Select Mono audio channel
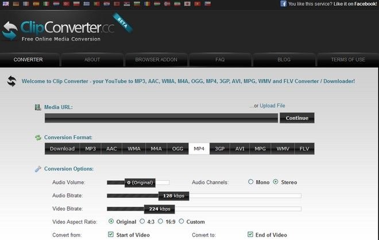This screenshot has width=379, height=240. [250, 182]
